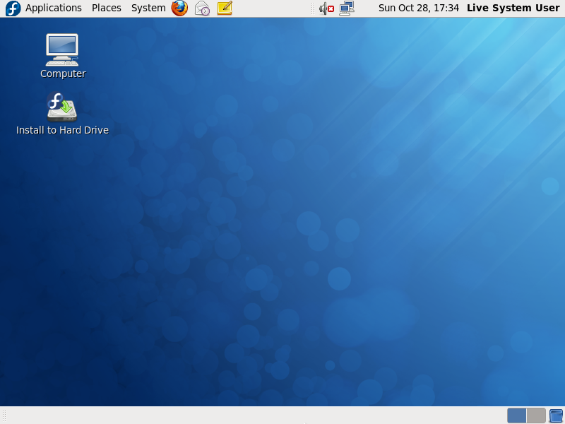Screen dimensions: 565x424
Task: Open the Live System User menu
Action: point(513,8)
